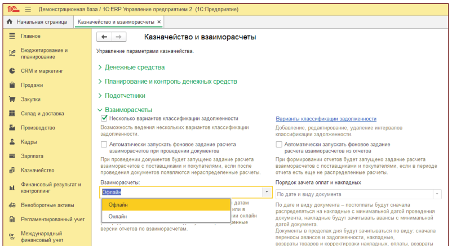Open the Продажи section
Viewport: 452px width, 246px height.
click(32, 85)
